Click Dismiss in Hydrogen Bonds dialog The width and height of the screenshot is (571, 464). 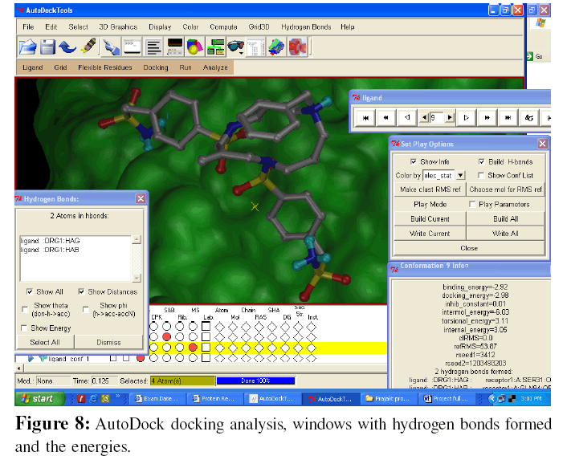[x=108, y=342]
